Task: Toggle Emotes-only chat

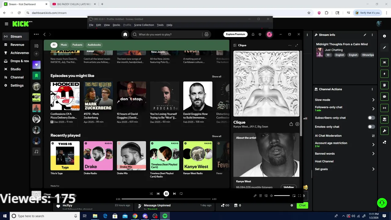Action: pyautogui.click(x=371, y=127)
